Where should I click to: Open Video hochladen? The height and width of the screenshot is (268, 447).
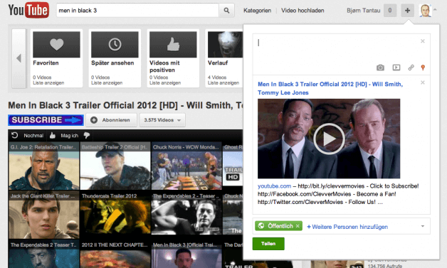303,11
